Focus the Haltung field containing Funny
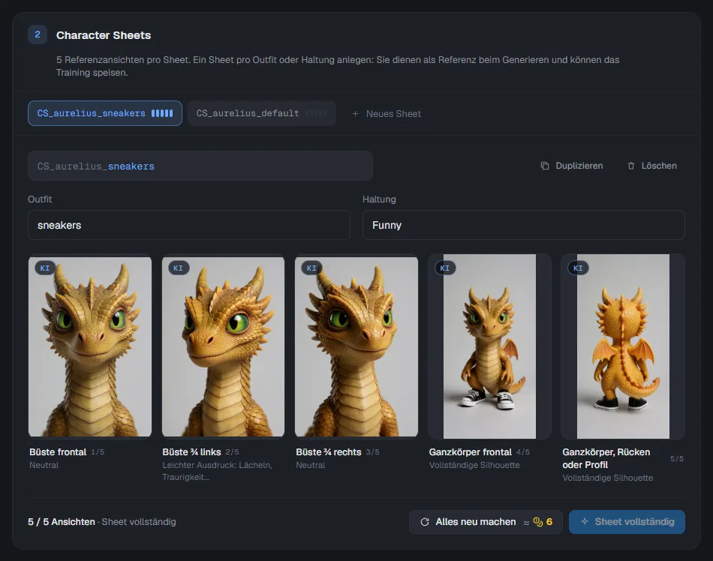The width and height of the screenshot is (713, 561). 523,225
